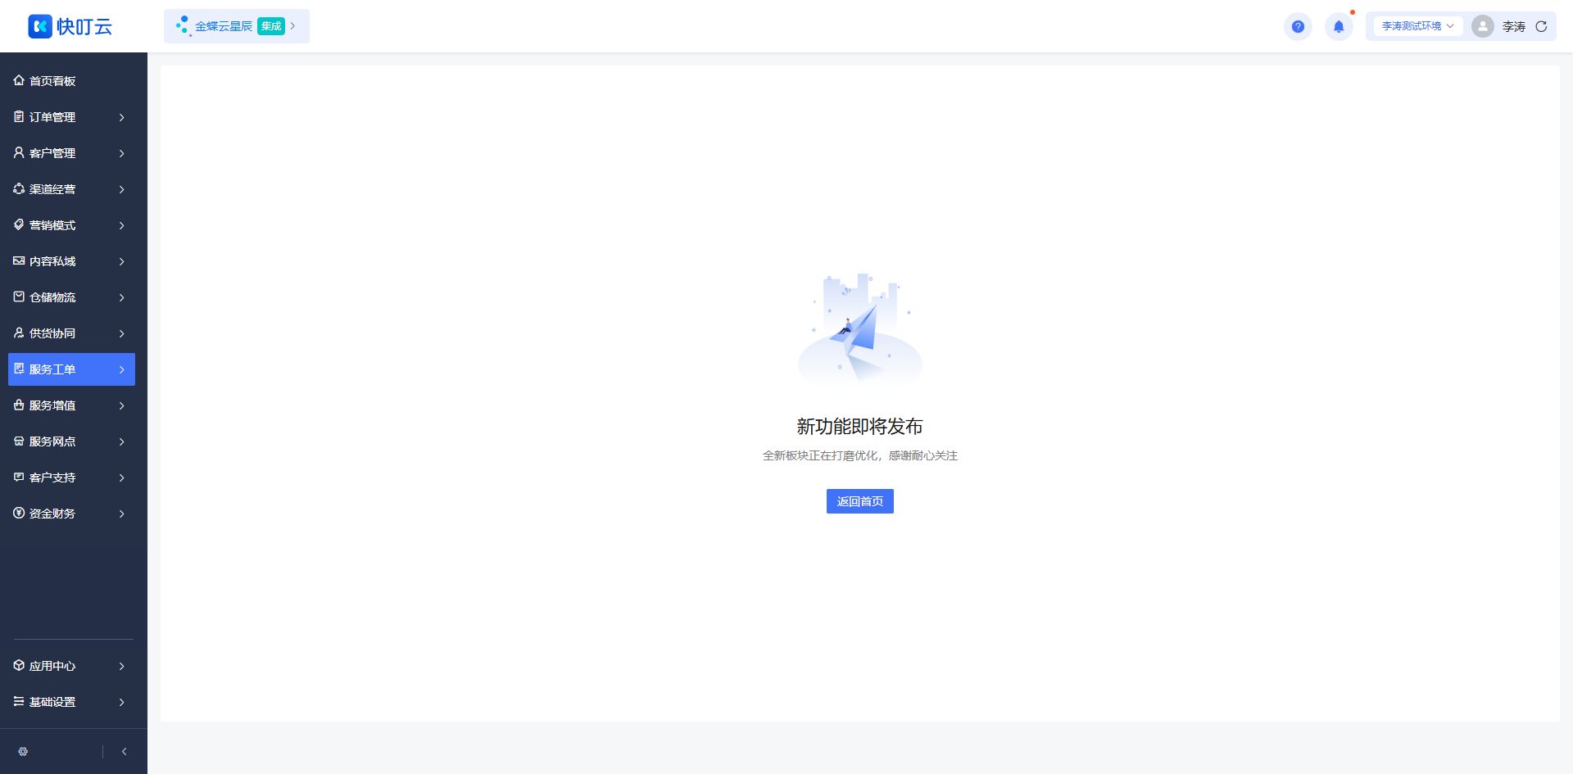The image size is (1573, 774).
Task: Click the 供货协同 icon
Action: point(19,333)
